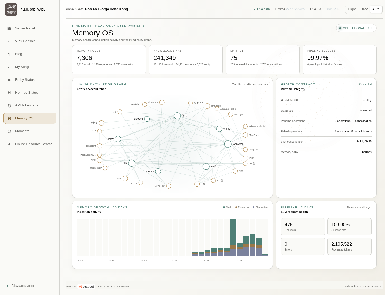Select the yitong graph node

(x=219, y=129)
